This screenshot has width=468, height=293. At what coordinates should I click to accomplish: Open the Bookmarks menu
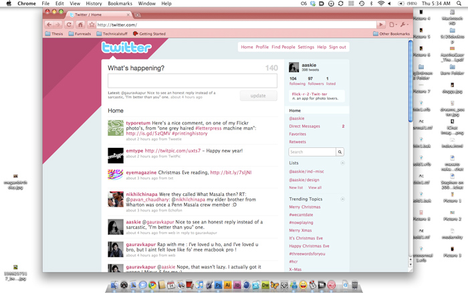click(120, 3)
